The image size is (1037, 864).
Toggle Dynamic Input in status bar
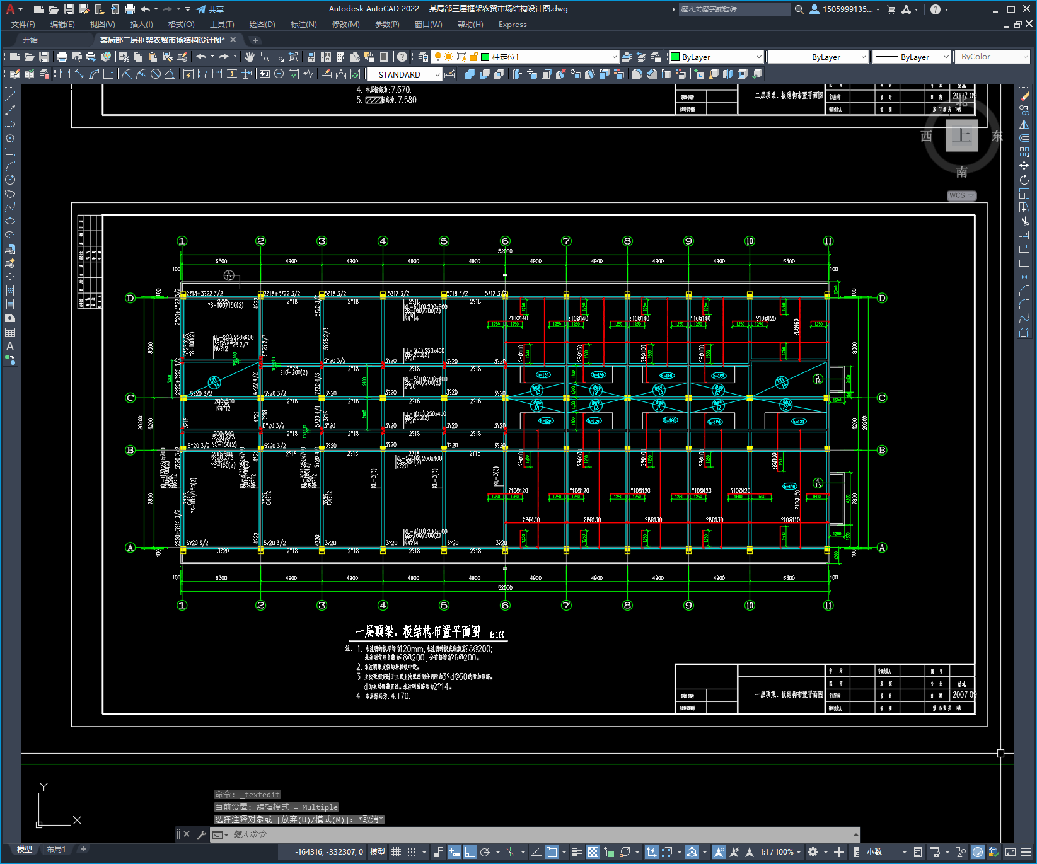455,852
